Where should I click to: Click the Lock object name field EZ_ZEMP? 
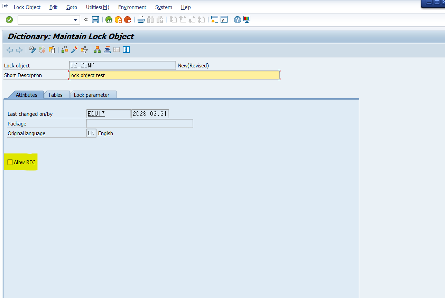tap(122, 65)
